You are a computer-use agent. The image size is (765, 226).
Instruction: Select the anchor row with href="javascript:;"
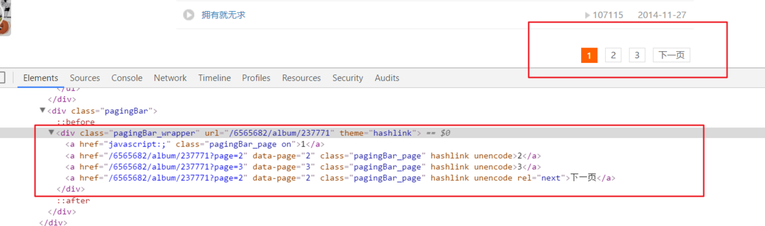(x=195, y=144)
